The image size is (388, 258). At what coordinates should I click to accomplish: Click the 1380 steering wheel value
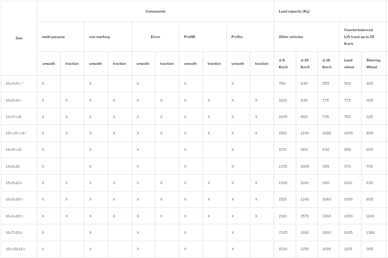click(x=370, y=233)
